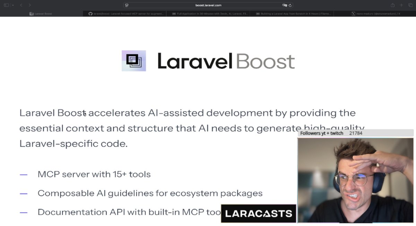
Task: Switch to Full Application in 30 Minutes tab
Action: point(208,14)
